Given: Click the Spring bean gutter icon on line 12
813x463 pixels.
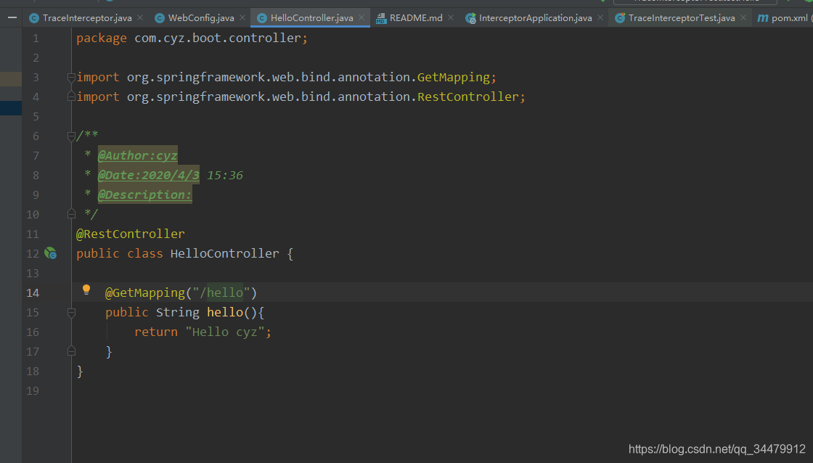Looking at the screenshot, I should tap(50, 253).
